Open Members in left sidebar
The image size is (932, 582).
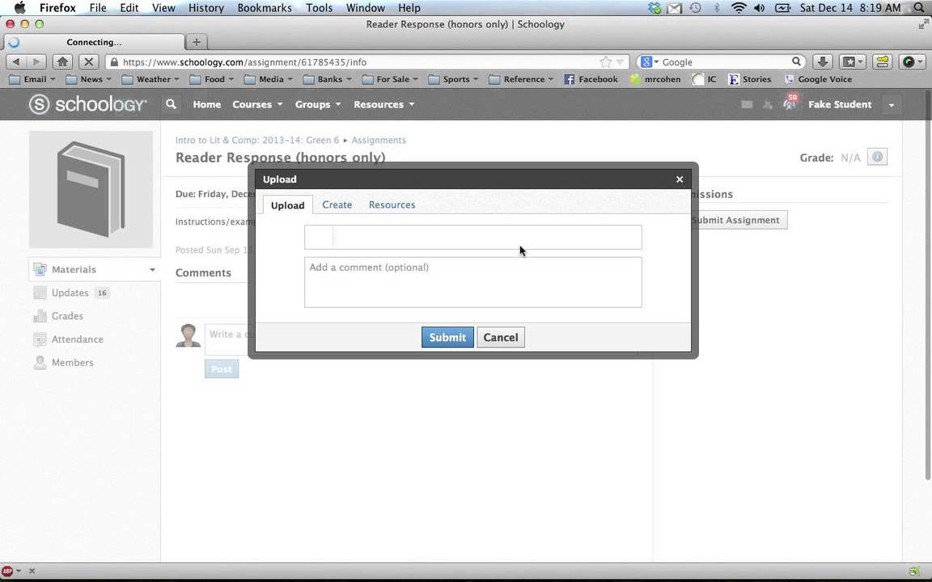(72, 362)
